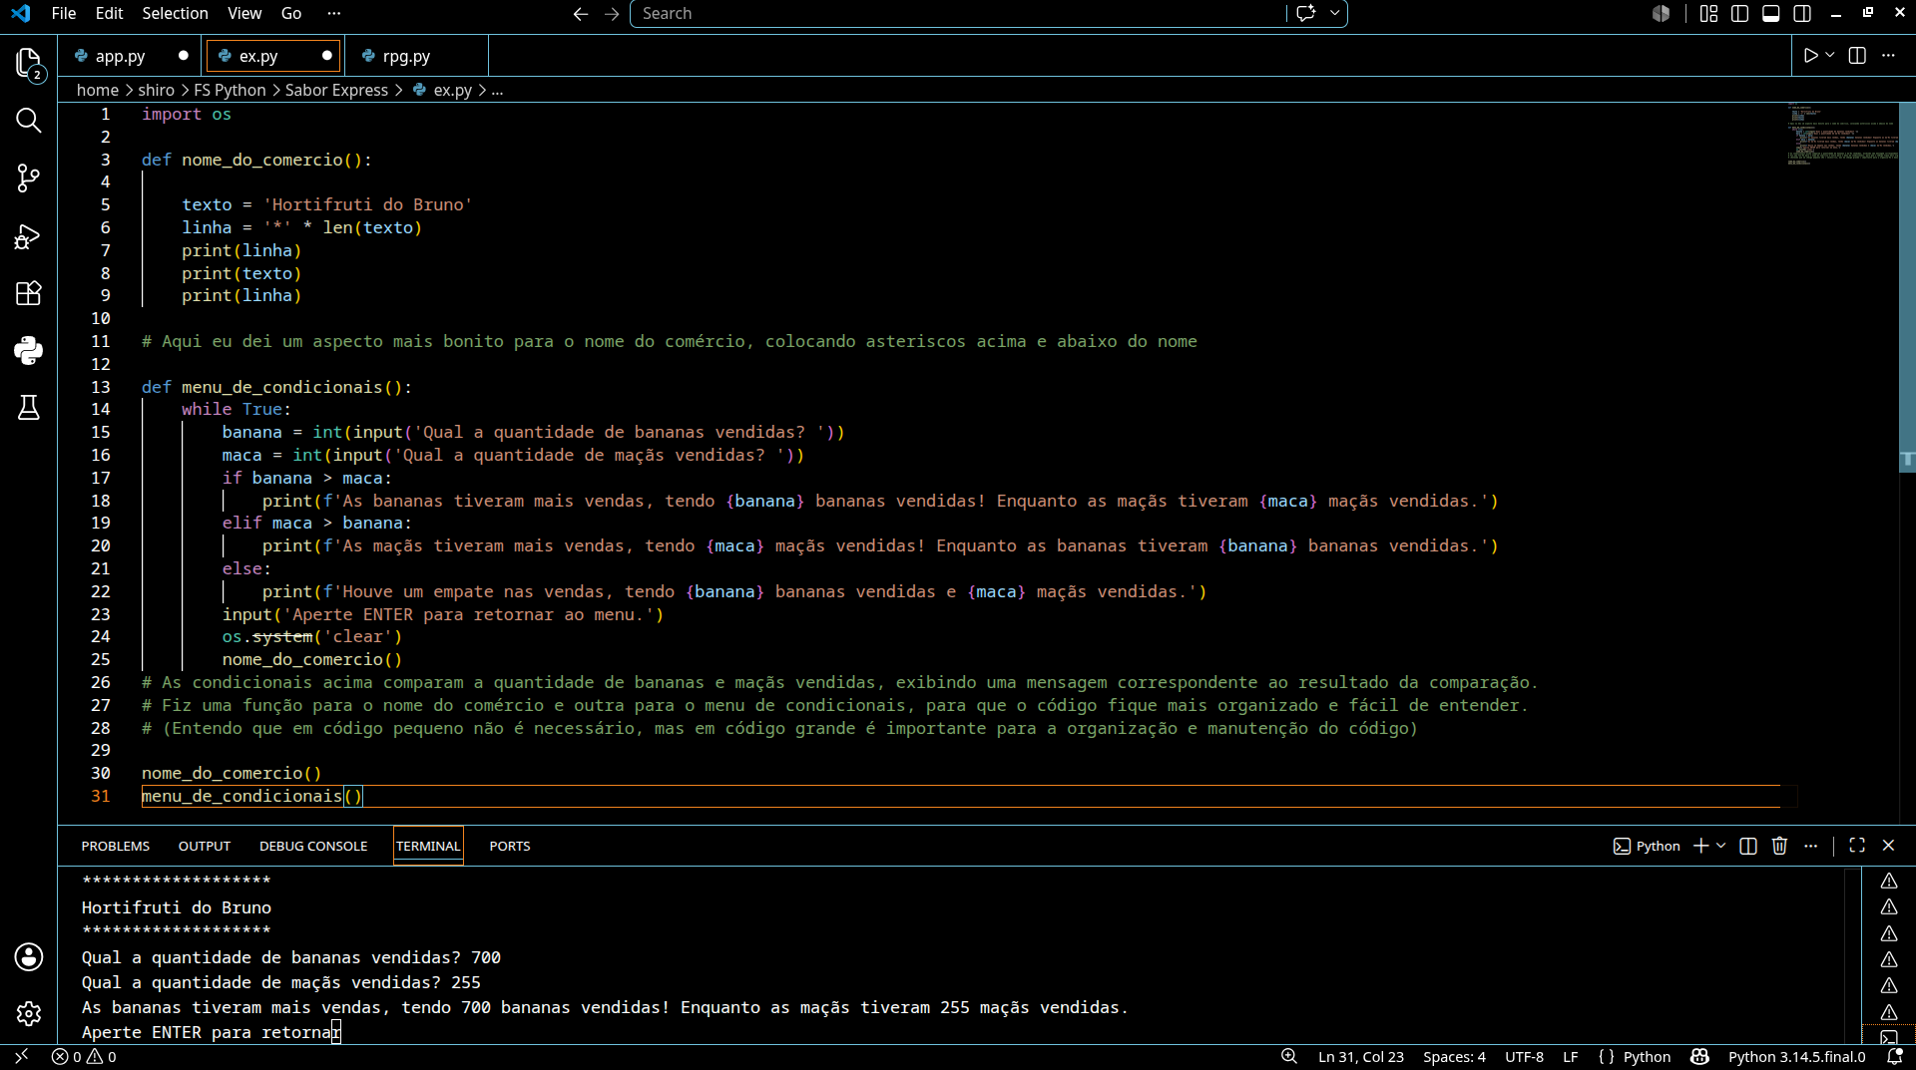This screenshot has width=1916, height=1070.
Task: Switch to the app.py tab
Action: tap(120, 57)
